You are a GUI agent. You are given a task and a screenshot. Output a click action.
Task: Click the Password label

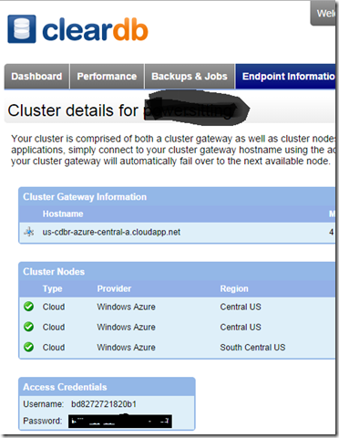pyautogui.click(x=43, y=421)
